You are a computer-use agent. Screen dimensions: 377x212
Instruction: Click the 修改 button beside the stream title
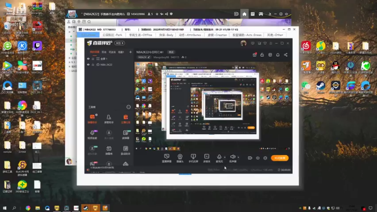click(171, 52)
